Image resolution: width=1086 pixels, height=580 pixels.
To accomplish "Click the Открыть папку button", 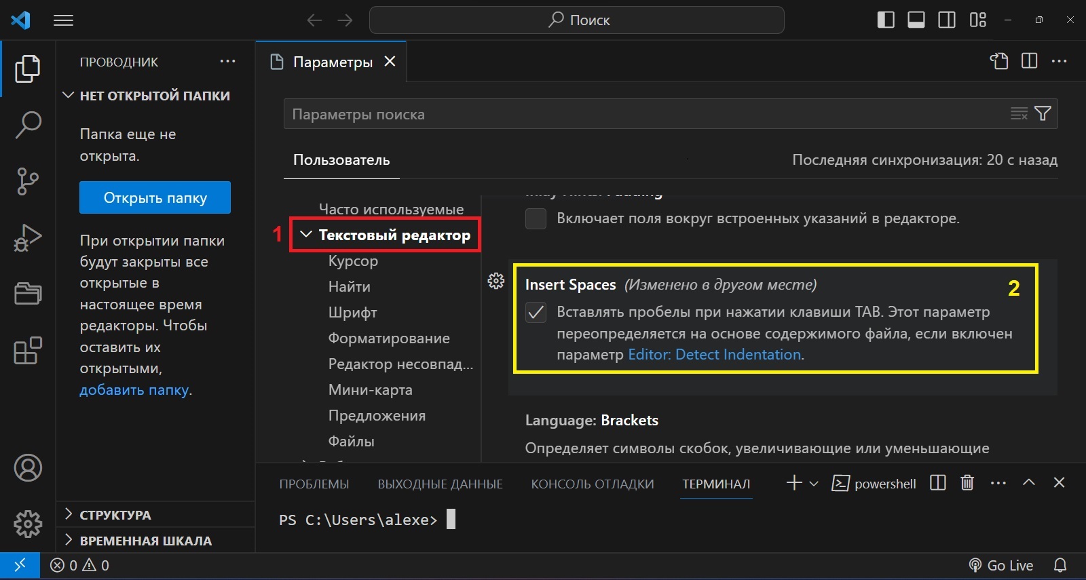I will pos(155,197).
